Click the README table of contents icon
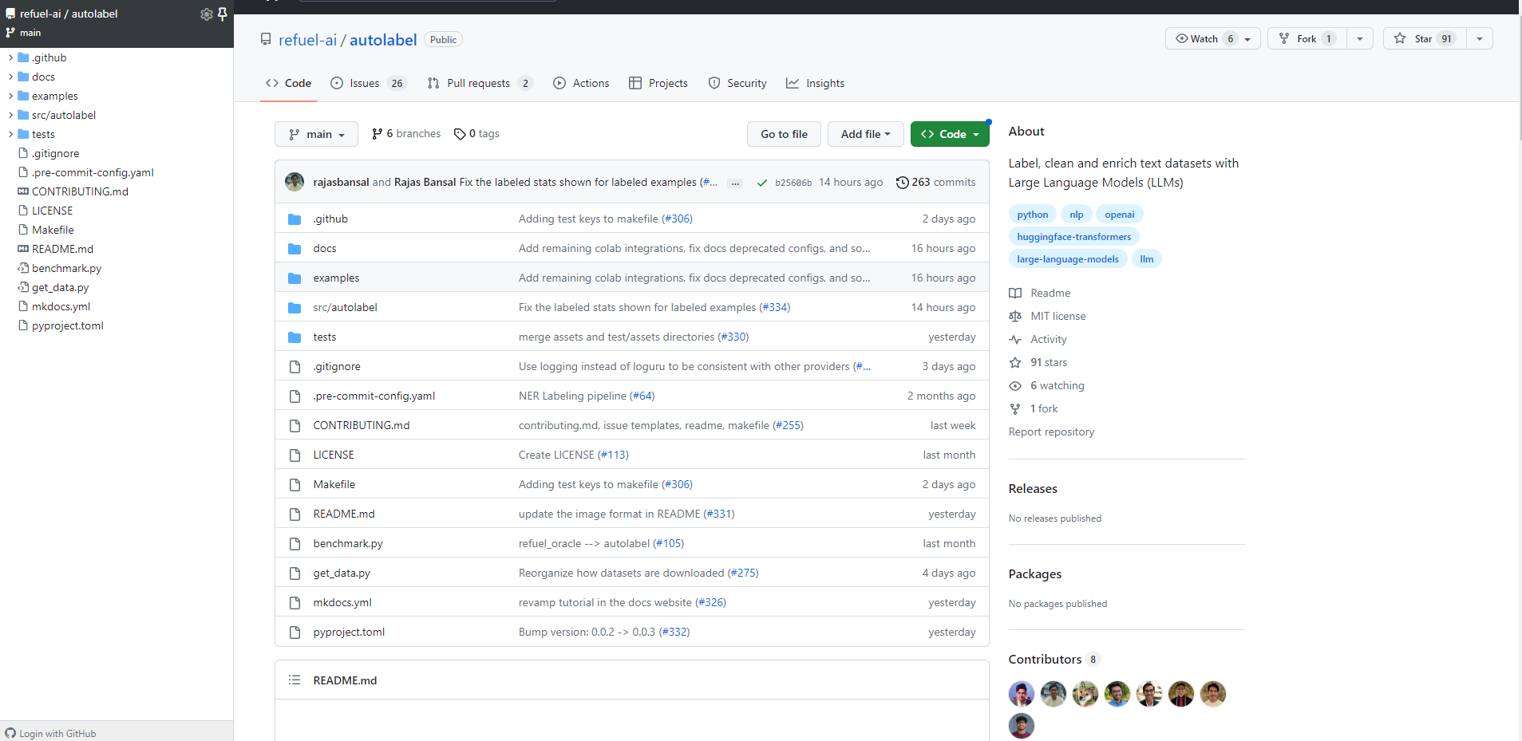Image resolution: width=1522 pixels, height=741 pixels. point(295,680)
